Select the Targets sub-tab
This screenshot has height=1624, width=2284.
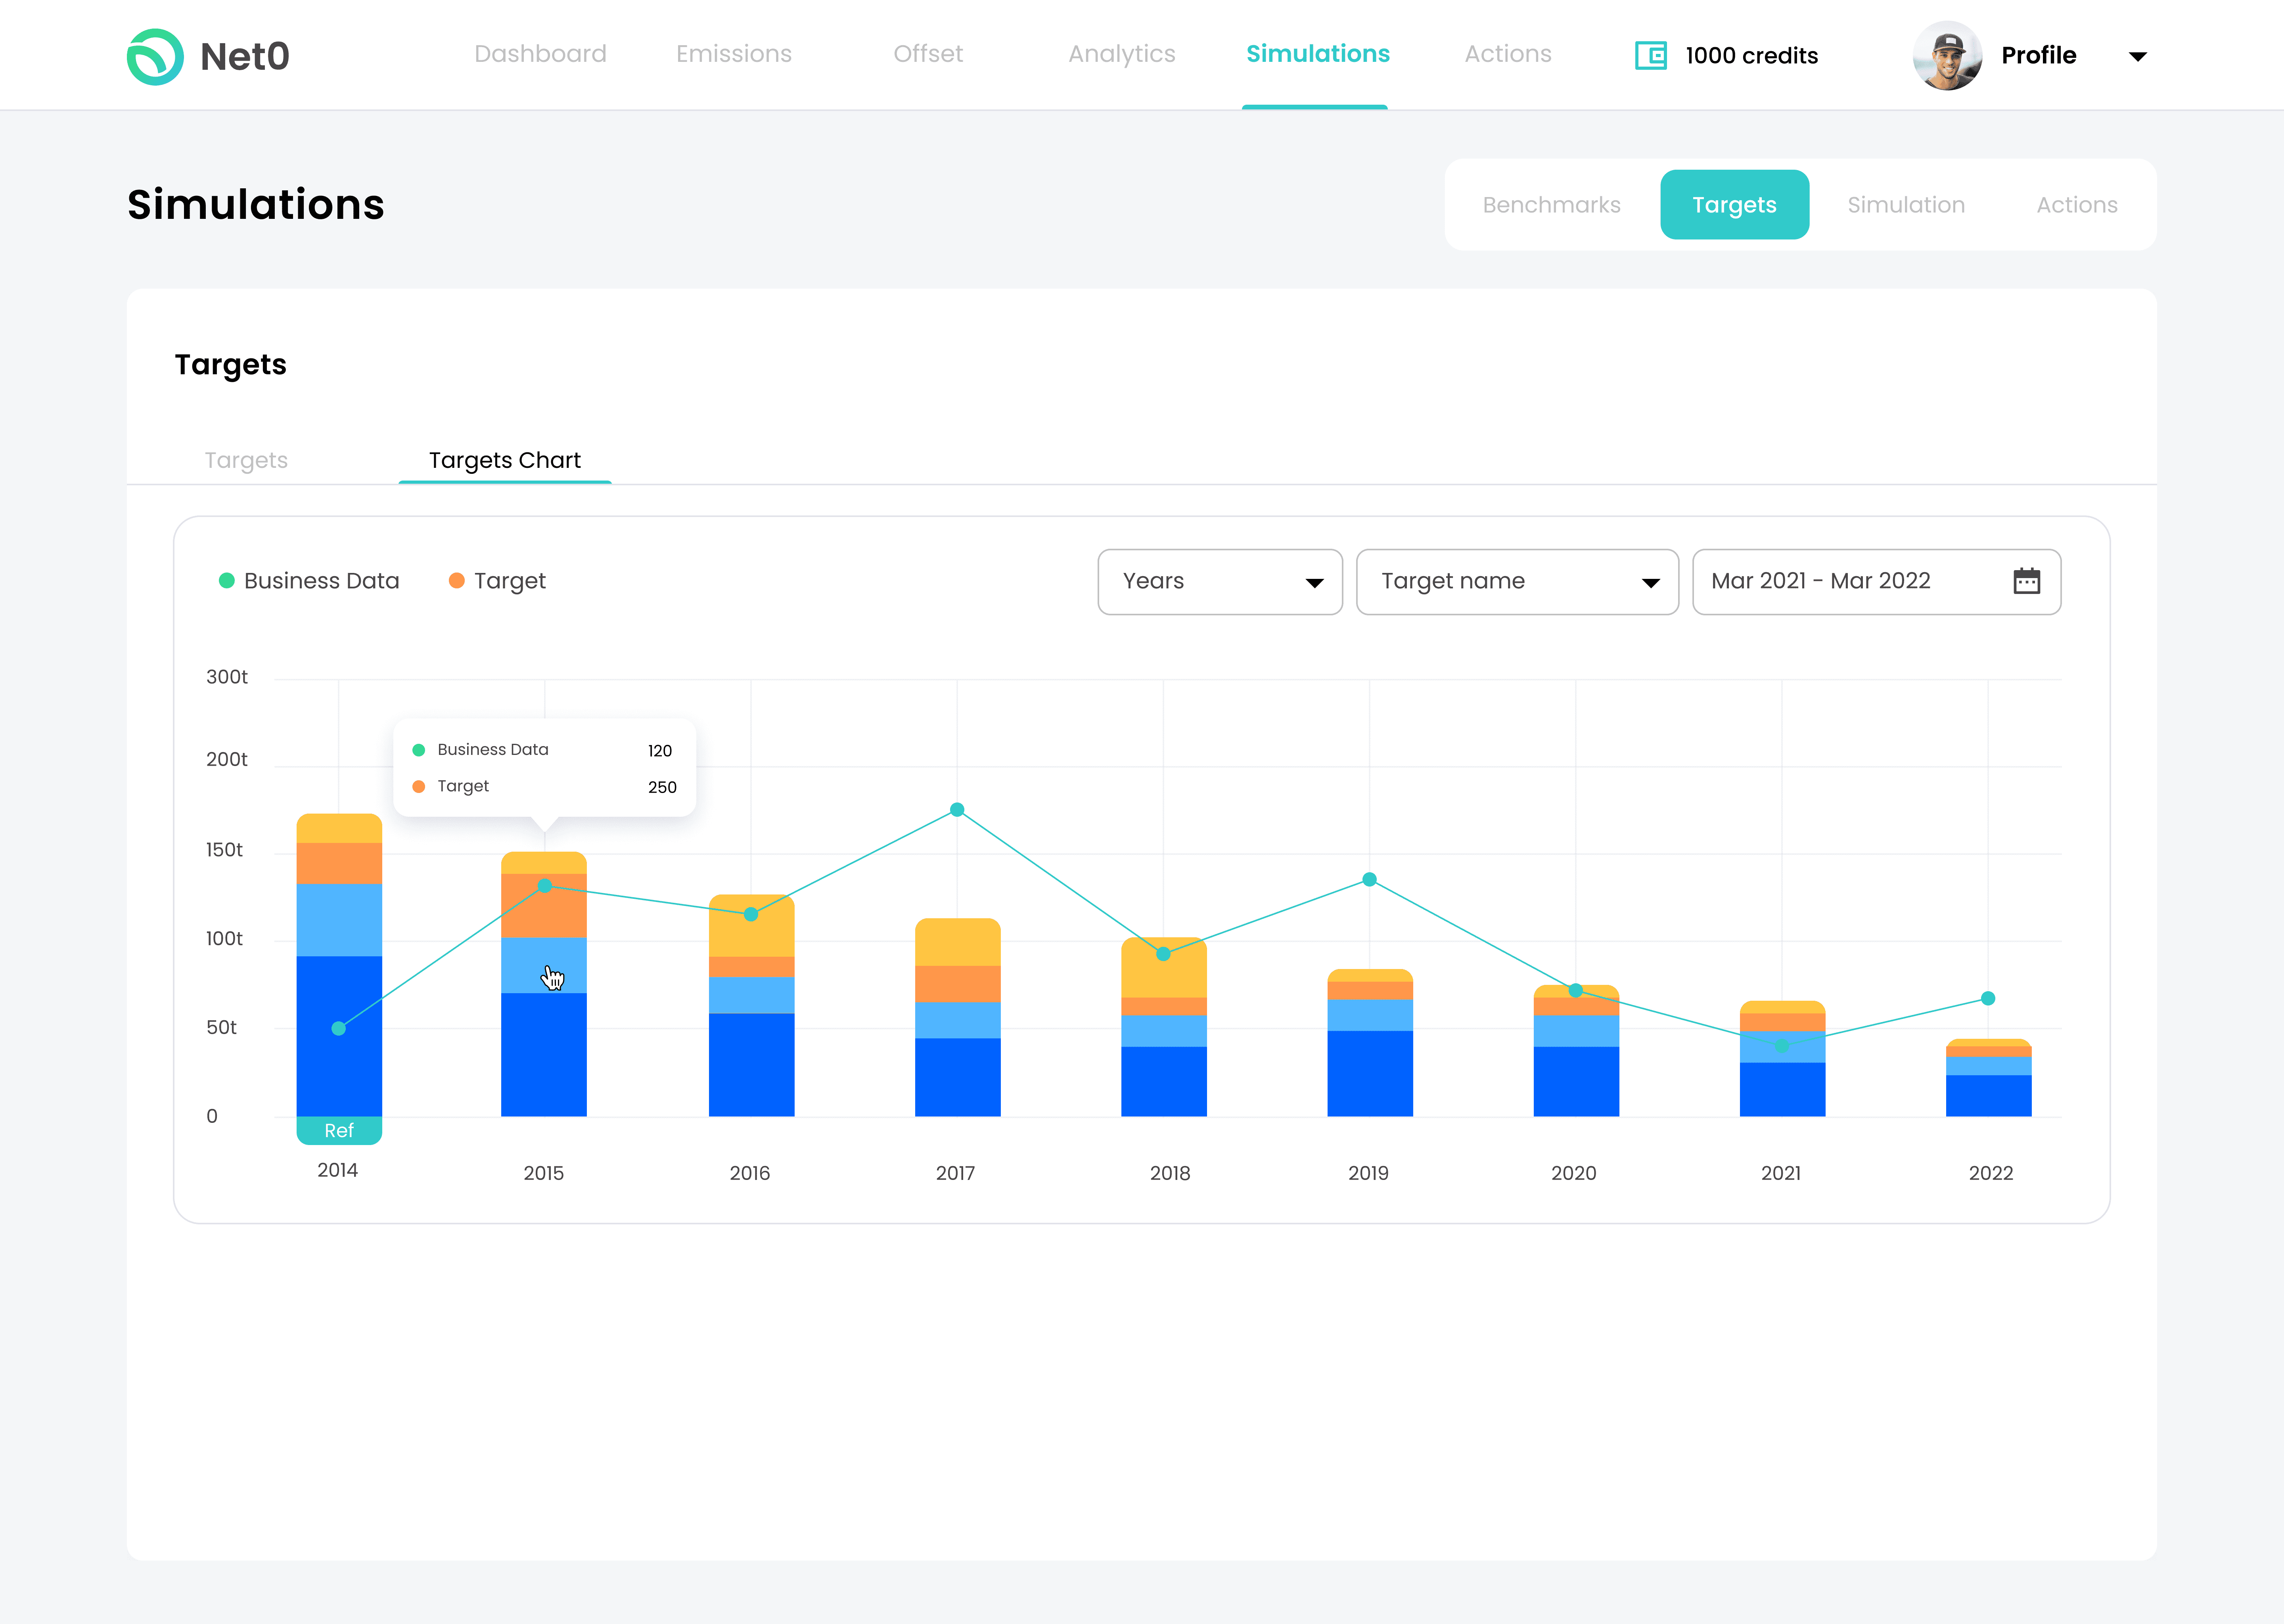click(246, 459)
